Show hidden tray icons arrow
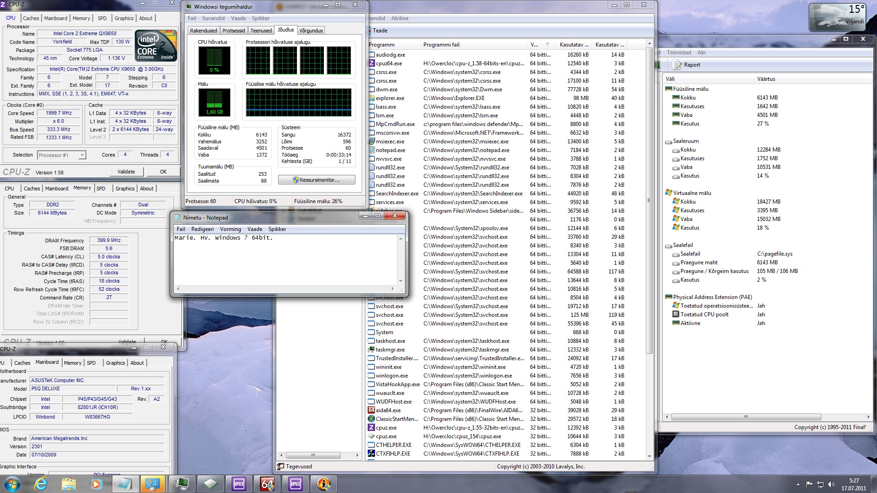Screen dimensions: 877x493 coord(798,484)
